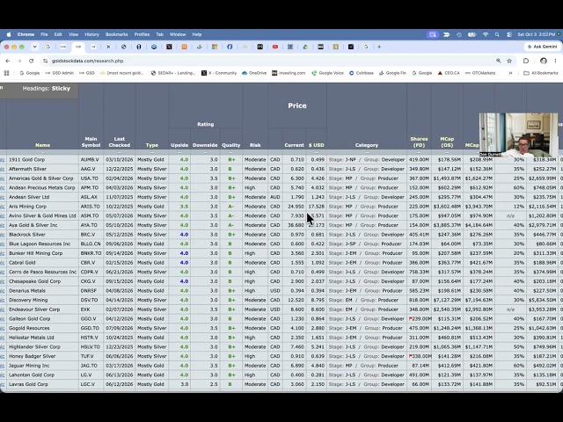This screenshot has width=563, height=422.
Task: Open the OTCMarkets bookmark
Action: [480, 73]
